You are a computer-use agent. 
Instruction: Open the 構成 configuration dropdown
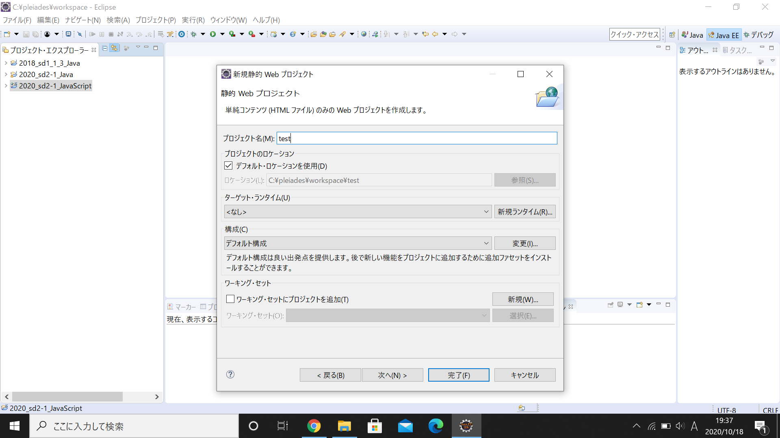486,243
